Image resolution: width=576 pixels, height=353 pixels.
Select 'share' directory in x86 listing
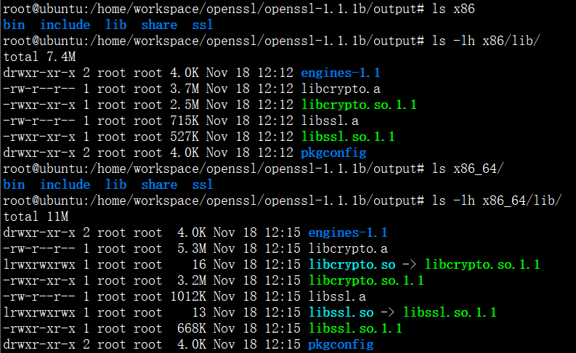pyautogui.click(x=159, y=25)
